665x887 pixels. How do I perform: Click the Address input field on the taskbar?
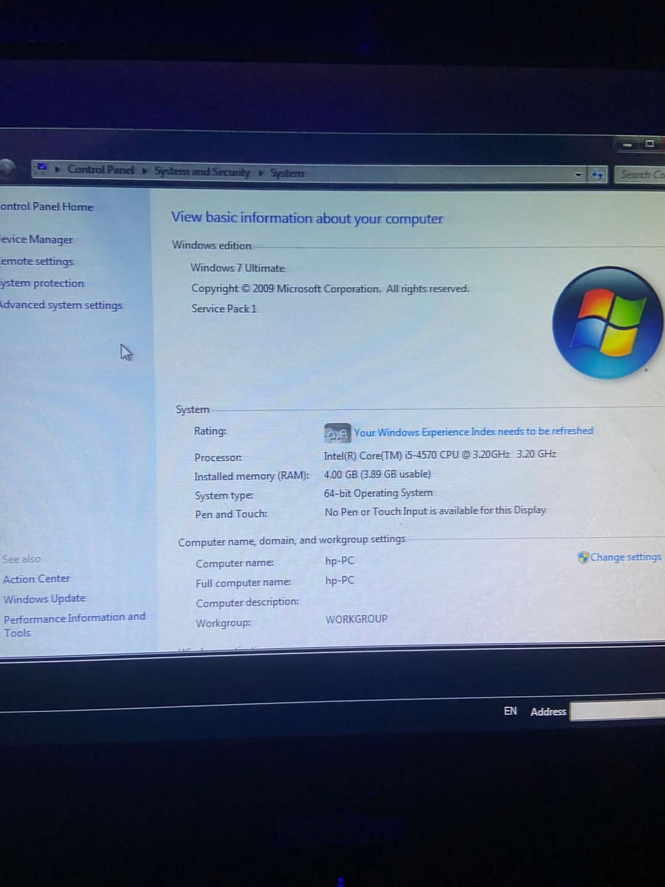(x=617, y=711)
